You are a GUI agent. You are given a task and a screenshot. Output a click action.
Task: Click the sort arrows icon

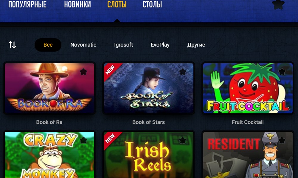[x=12, y=45]
